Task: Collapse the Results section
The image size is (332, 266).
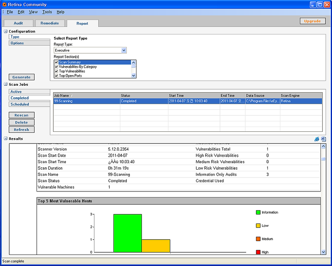Action: (6, 139)
